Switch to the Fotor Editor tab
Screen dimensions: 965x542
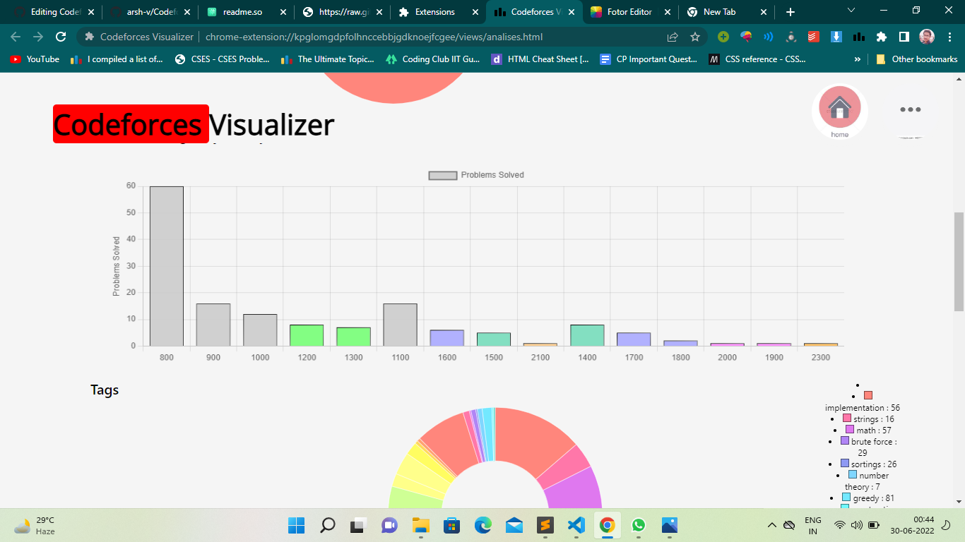point(629,12)
